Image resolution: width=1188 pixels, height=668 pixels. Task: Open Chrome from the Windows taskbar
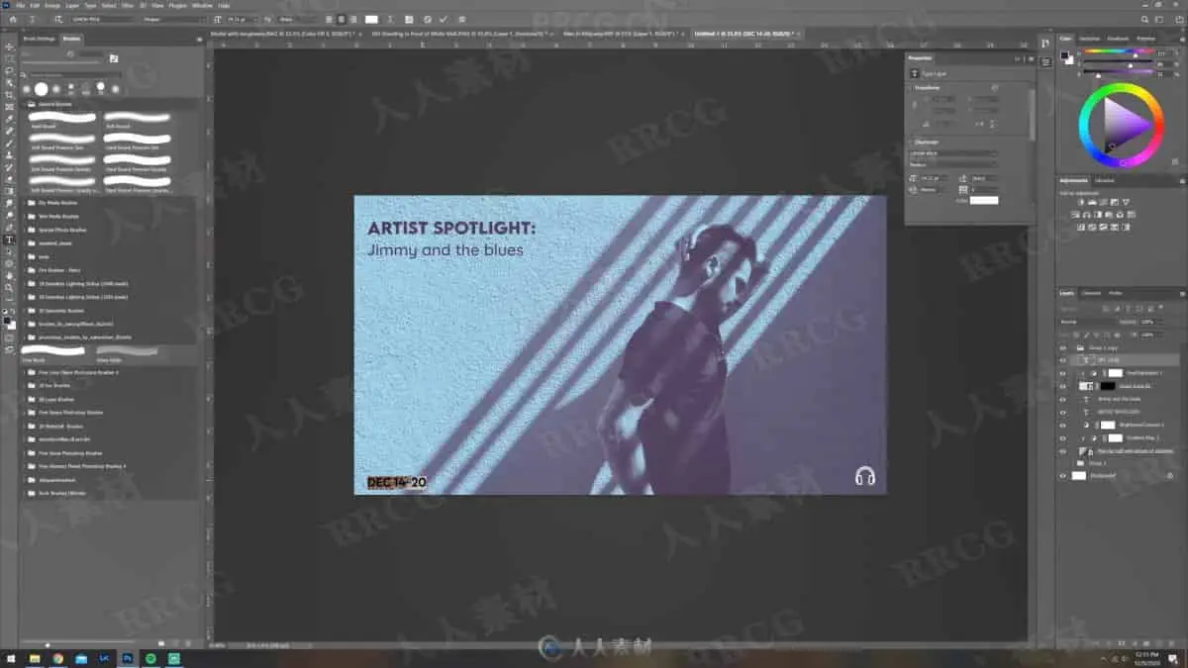click(x=58, y=658)
